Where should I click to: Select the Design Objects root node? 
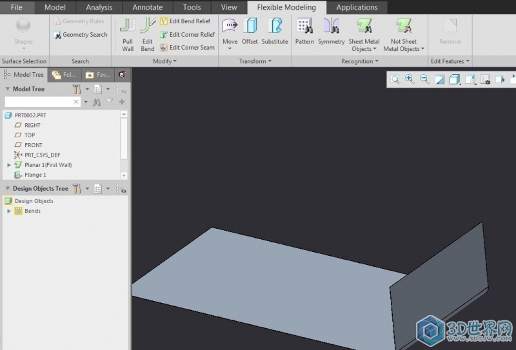29,201
